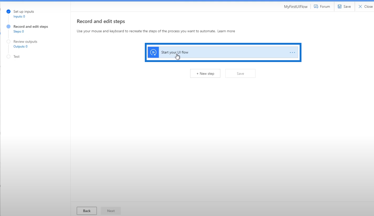The height and width of the screenshot is (216, 374).
Task: Select the Review outputs step circle
Action: click(x=8, y=42)
